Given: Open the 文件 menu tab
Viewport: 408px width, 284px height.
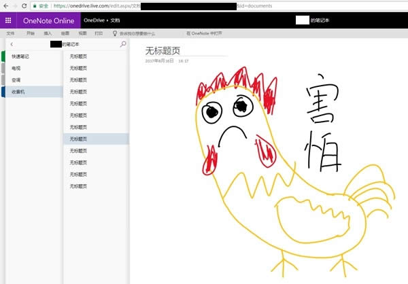Looking at the screenshot, I should click(10, 33).
